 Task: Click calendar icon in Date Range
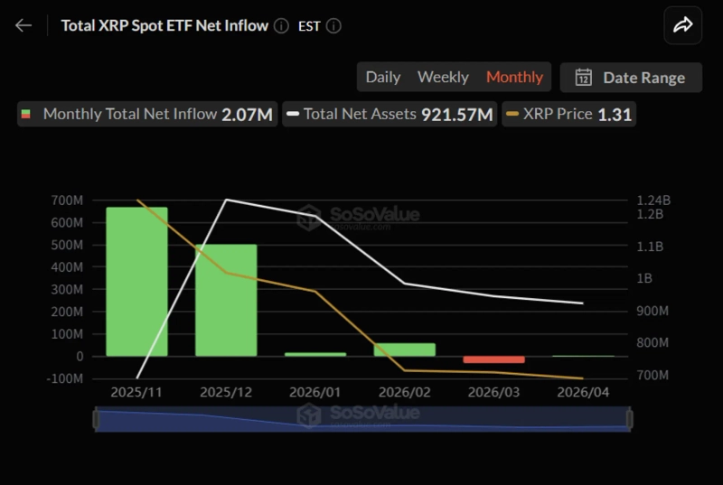coord(584,78)
